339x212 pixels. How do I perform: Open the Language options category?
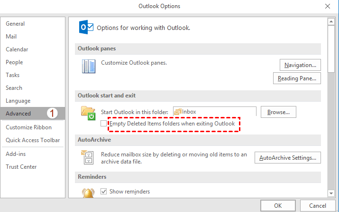point(33,101)
